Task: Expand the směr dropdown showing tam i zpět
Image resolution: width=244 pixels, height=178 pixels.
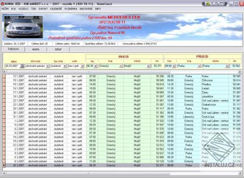Action: click(82, 66)
